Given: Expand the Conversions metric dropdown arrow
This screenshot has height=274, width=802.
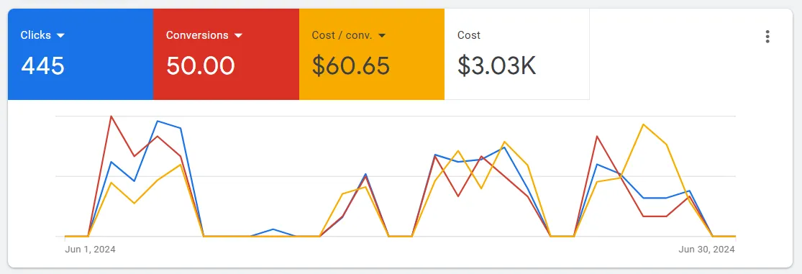Looking at the screenshot, I should [238, 35].
